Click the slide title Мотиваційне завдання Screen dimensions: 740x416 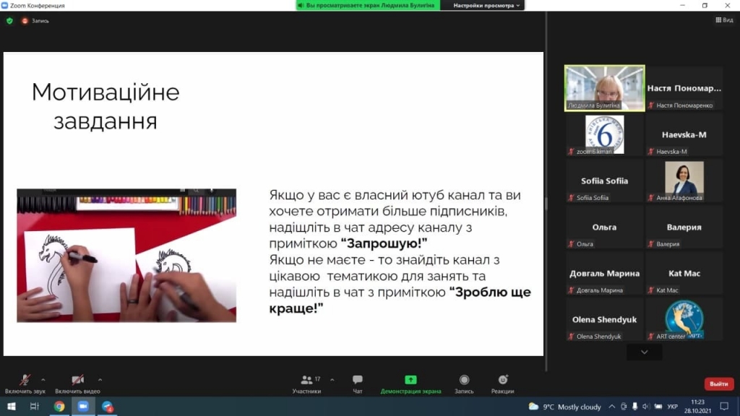(106, 106)
